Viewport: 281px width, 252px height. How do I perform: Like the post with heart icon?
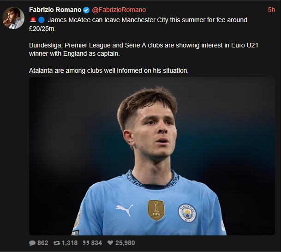pyautogui.click(x=110, y=243)
